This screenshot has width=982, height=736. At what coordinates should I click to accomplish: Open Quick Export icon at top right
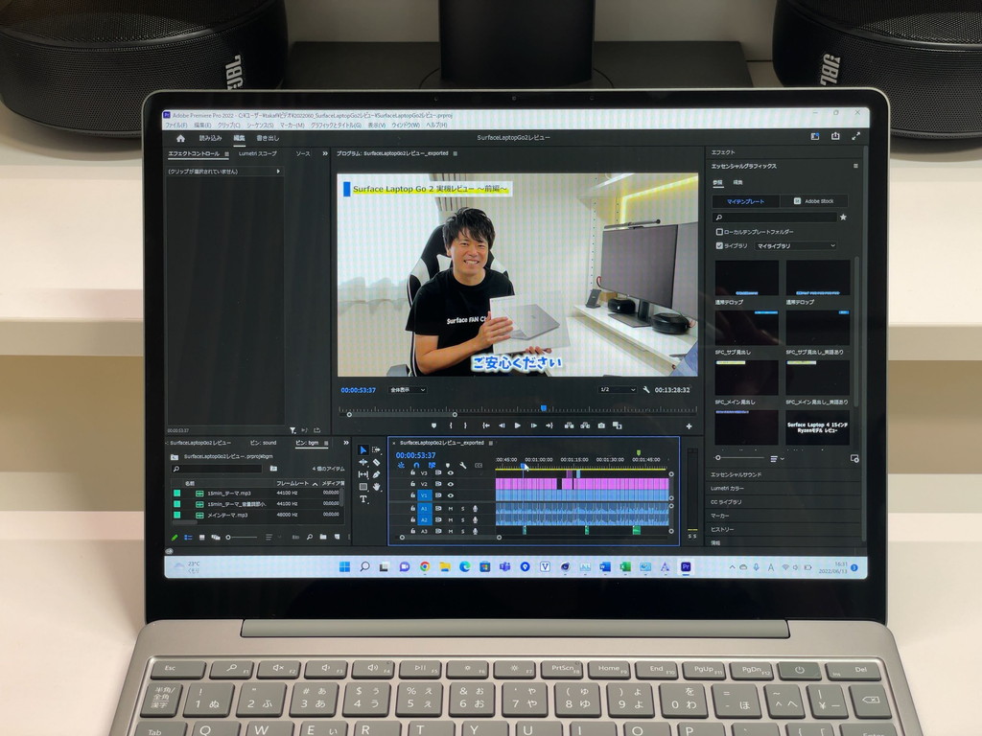coord(835,136)
